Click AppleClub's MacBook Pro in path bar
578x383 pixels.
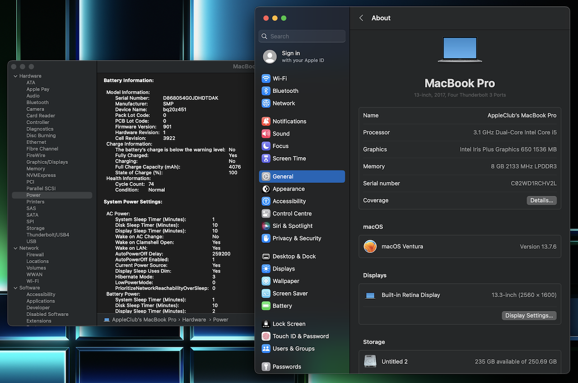144,320
